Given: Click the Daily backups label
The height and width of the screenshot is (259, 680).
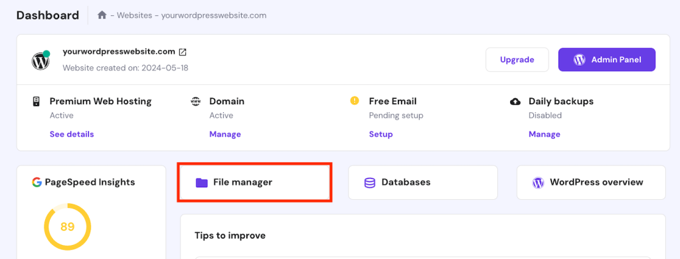Looking at the screenshot, I should pos(561,101).
